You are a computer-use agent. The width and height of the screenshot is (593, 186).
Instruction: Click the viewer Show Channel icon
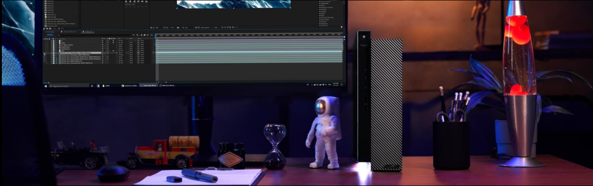183,27
